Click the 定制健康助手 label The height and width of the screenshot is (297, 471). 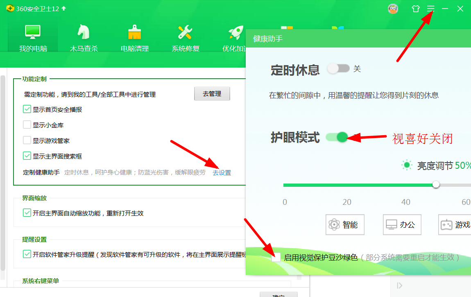pos(41,172)
